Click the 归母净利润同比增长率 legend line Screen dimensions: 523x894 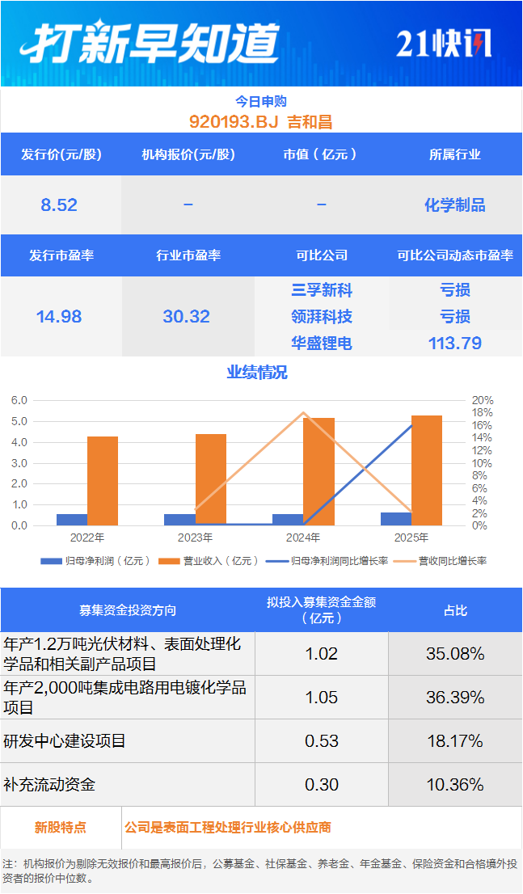coord(277,561)
